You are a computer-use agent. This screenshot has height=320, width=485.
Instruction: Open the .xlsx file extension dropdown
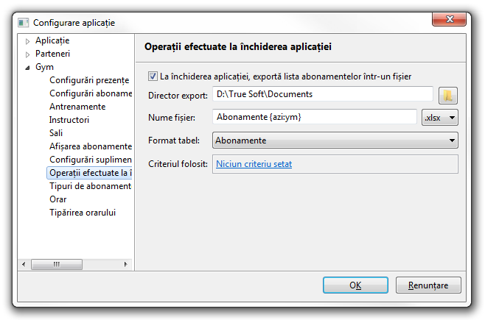click(x=440, y=117)
